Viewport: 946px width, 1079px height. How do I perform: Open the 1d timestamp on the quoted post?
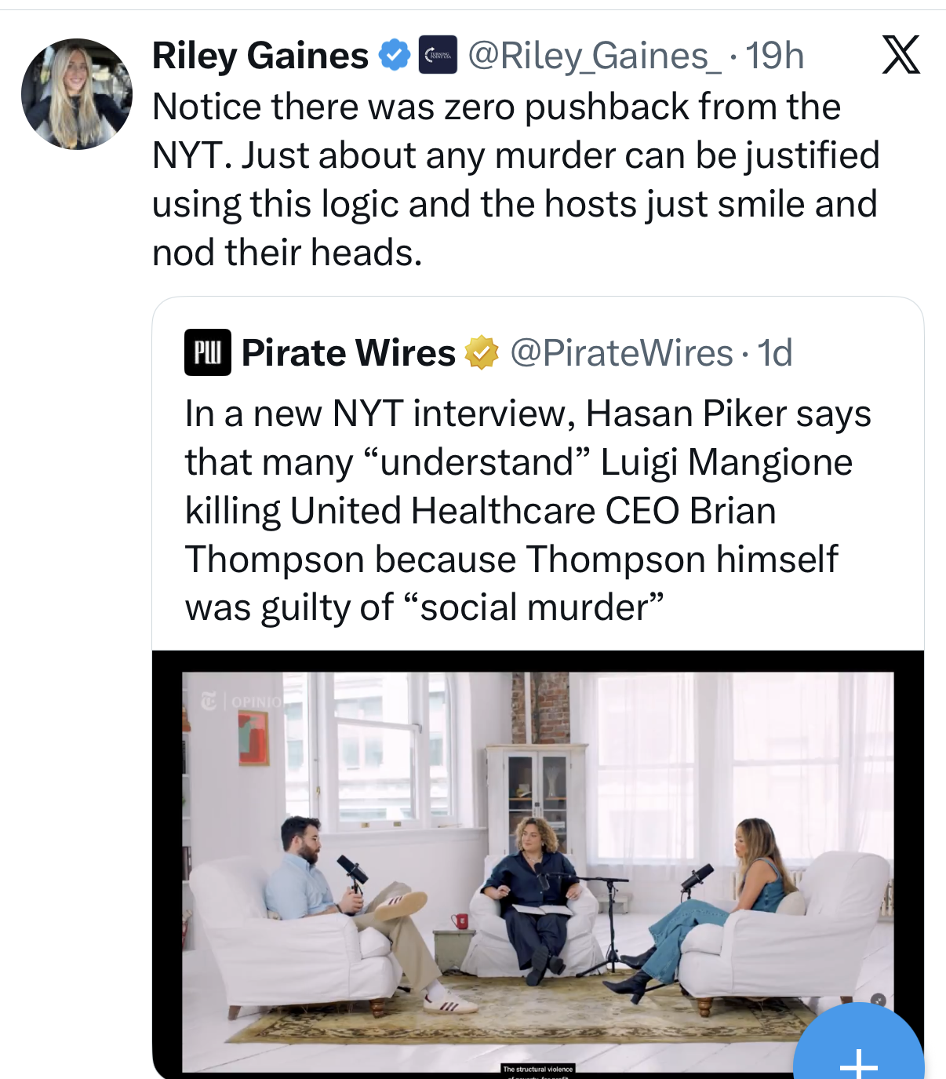click(775, 352)
